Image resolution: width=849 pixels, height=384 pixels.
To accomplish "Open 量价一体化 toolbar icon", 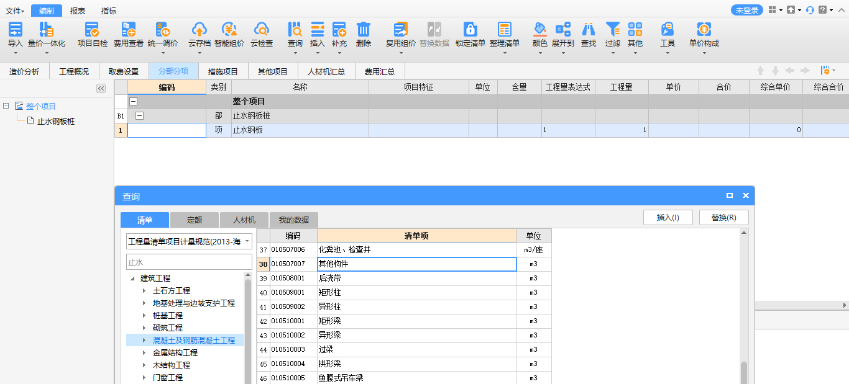I will coord(47,35).
